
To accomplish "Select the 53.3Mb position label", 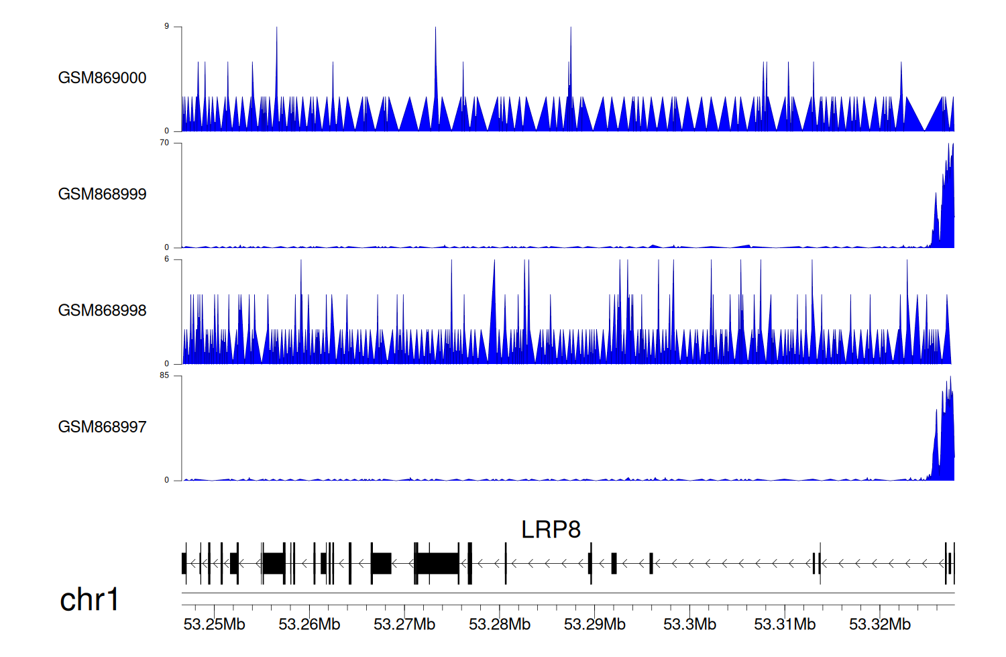I will pyautogui.click(x=689, y=624).
